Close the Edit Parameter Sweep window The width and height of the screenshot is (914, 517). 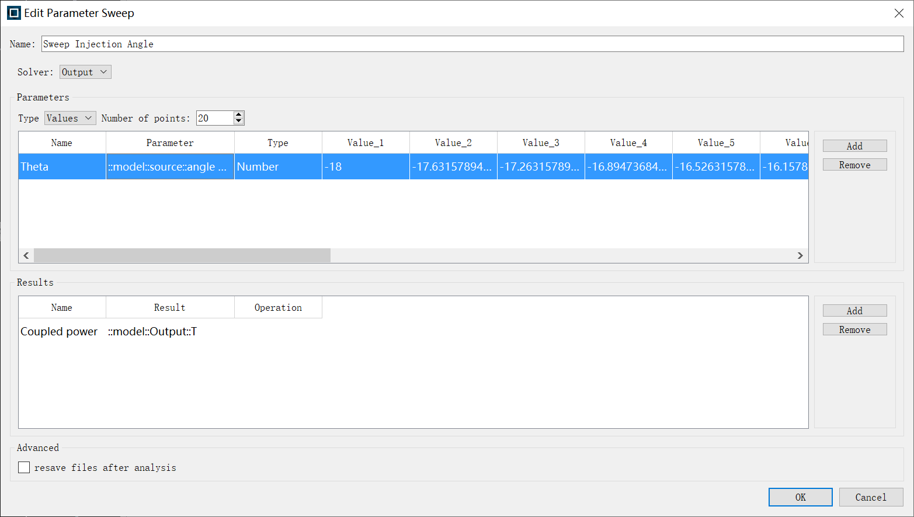[x=899, y=13]
